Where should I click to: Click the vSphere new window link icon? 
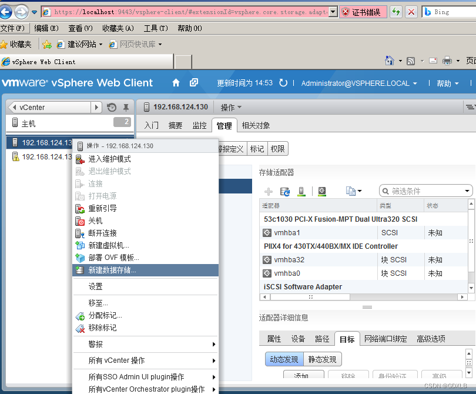click(x=194, y=83)
